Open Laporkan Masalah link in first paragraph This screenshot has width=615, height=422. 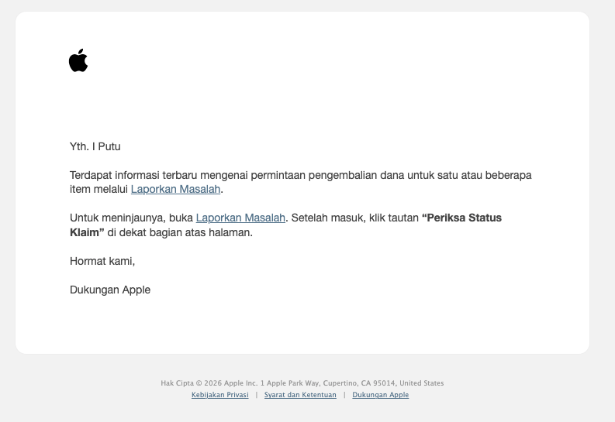coord(175,189)
